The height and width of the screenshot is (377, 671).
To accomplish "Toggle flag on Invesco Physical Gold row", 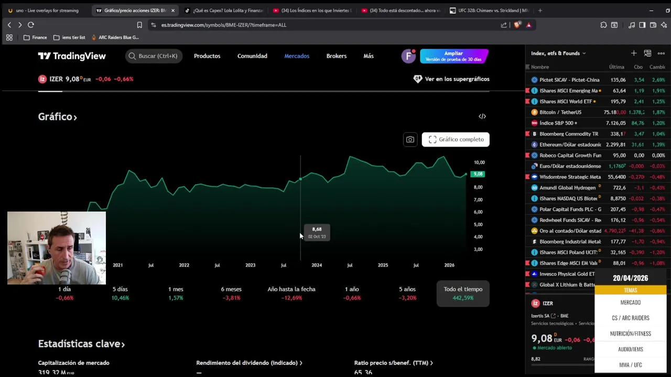I will (528, 274).
